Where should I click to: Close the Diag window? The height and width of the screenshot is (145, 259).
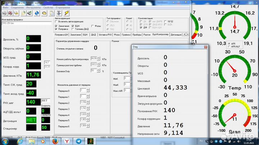point(206,47)
